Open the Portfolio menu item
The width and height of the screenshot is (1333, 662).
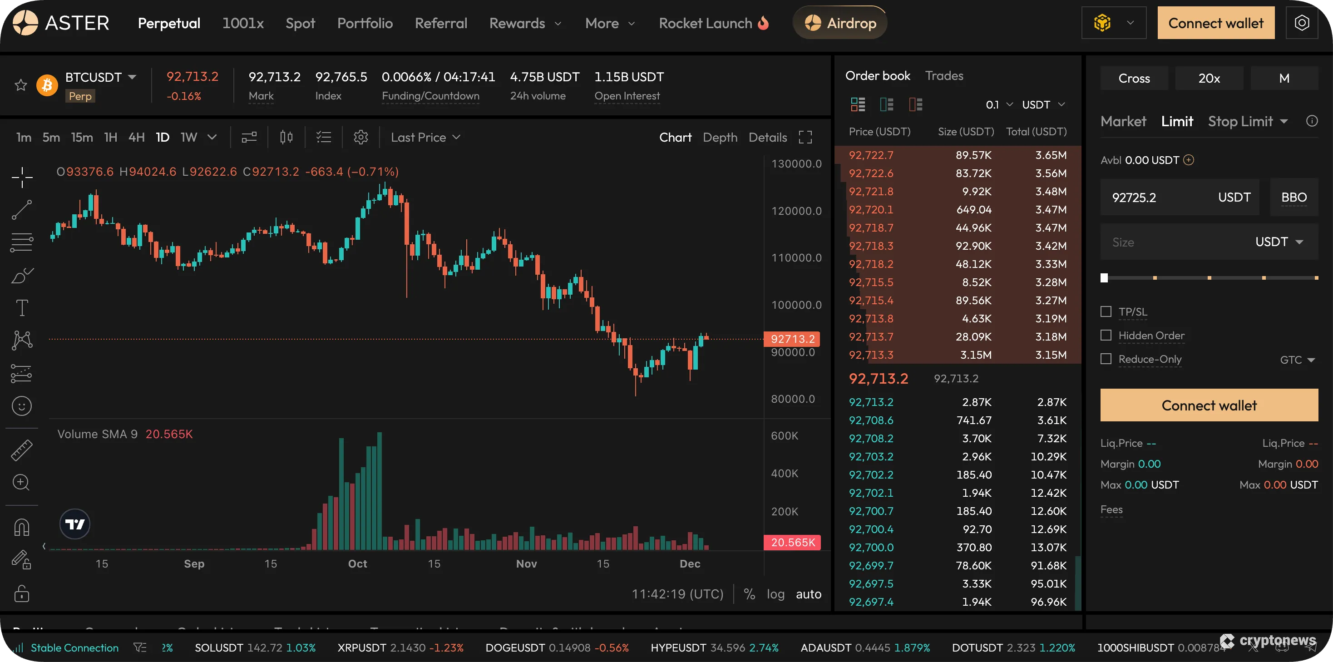[365, 23]
